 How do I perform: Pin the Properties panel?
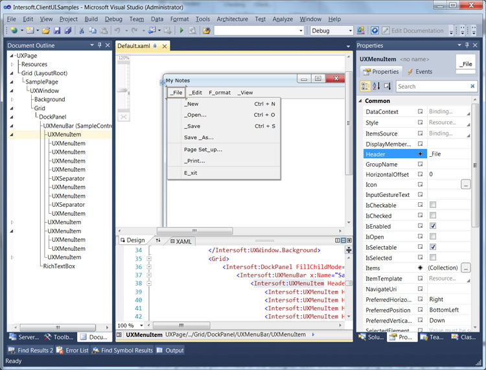(x=467, y=45)
